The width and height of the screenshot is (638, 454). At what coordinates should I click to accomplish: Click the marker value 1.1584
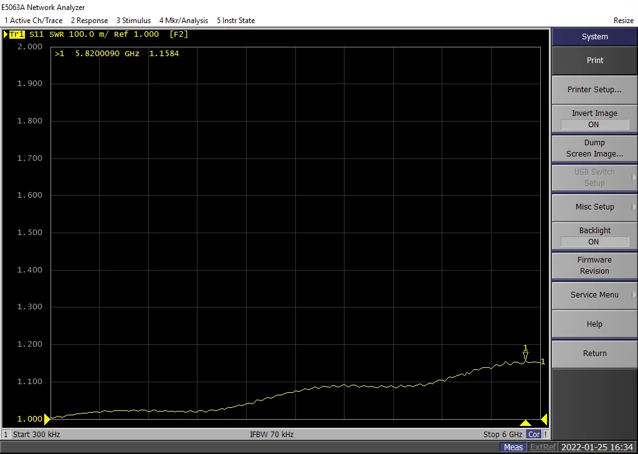[x=164, y=54]
